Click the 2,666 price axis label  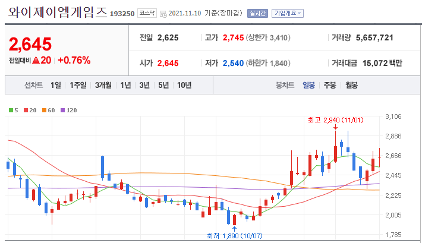click(393, 156)
